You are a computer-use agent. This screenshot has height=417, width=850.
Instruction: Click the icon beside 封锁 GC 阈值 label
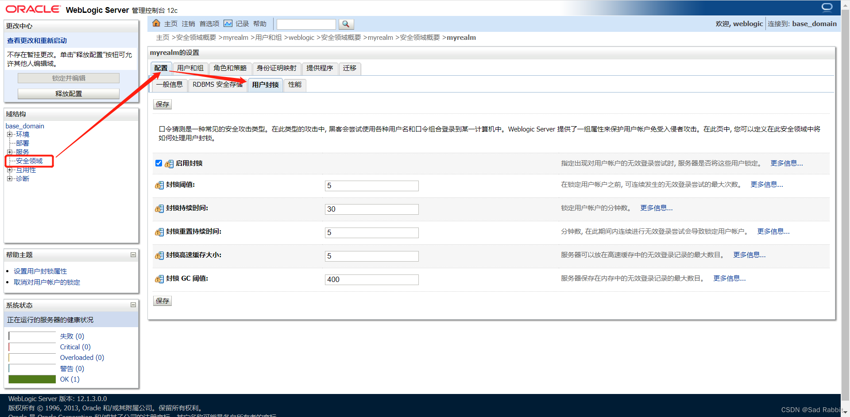tap(159, 279)
